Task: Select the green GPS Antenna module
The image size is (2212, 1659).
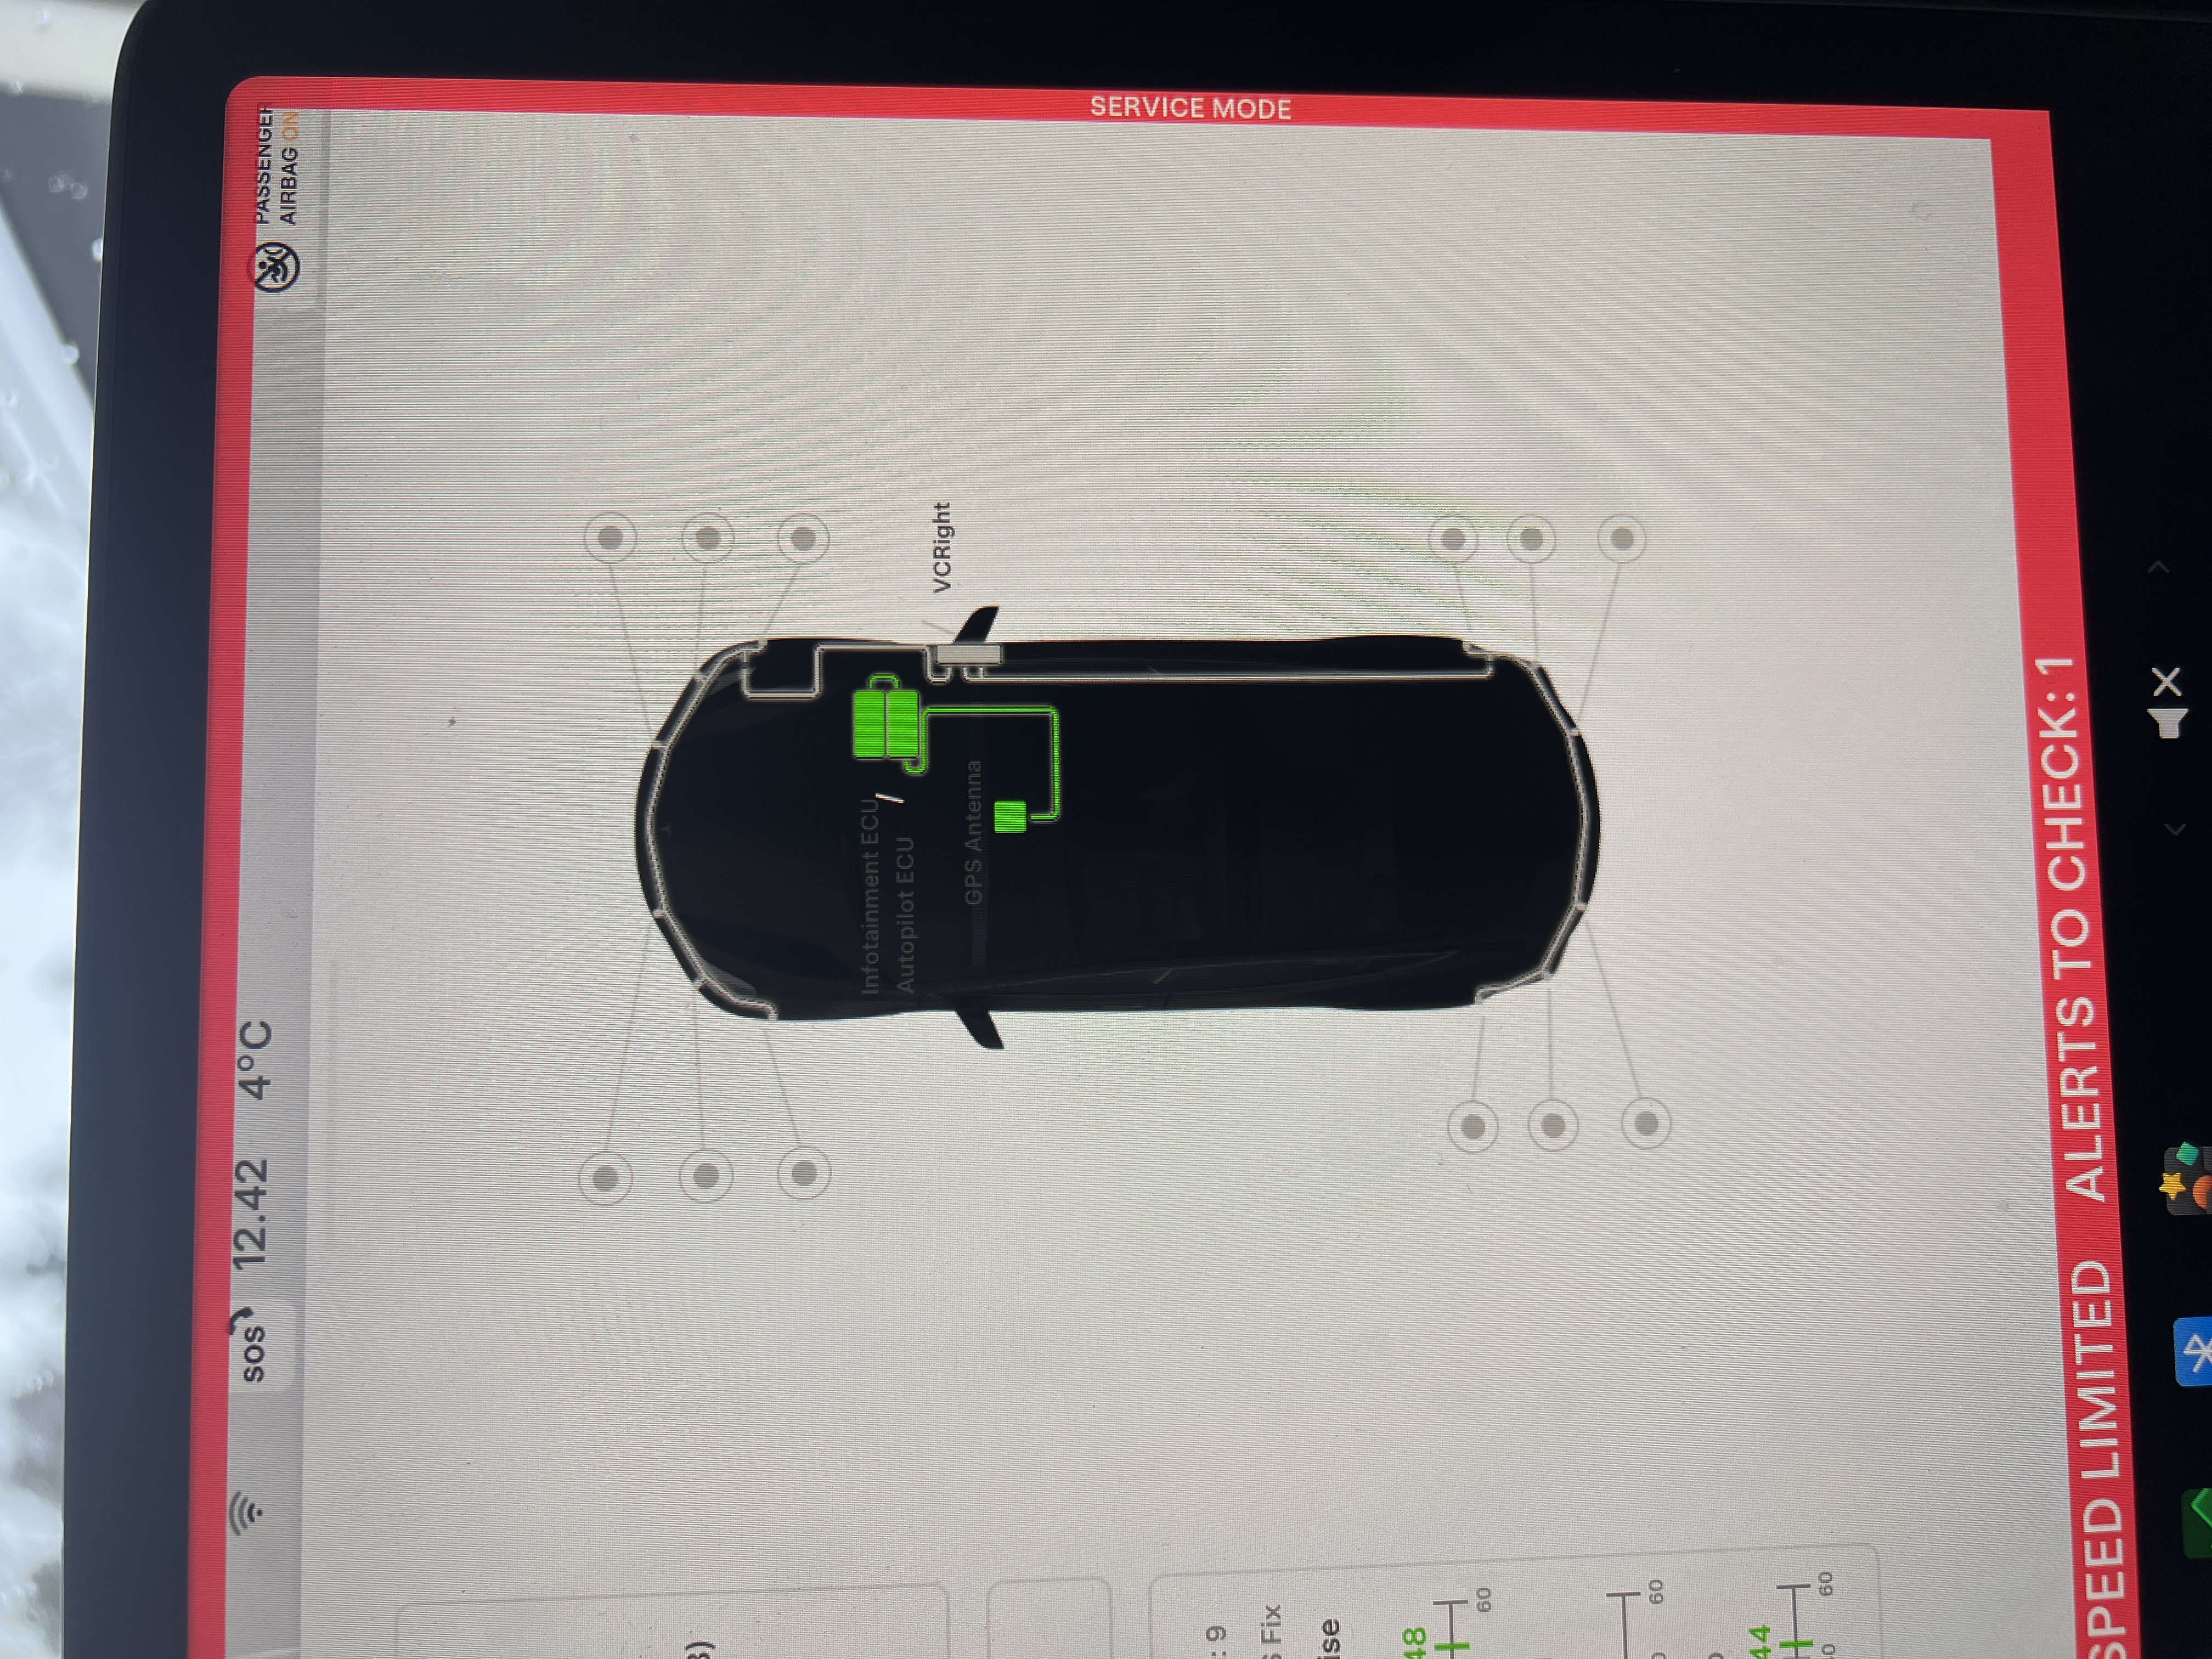Action: tap(1010, 816)
